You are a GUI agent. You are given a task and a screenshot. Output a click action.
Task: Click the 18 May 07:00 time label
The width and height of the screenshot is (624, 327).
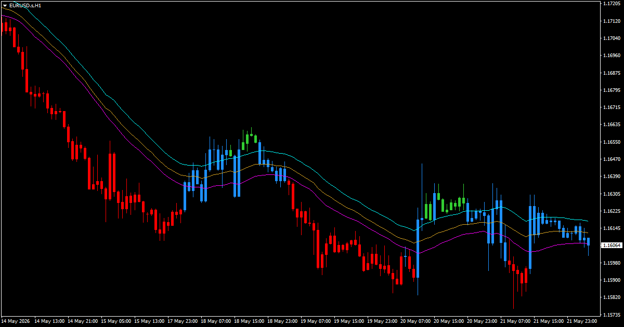216,321
